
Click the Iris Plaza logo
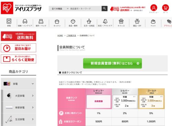[21, 8]
